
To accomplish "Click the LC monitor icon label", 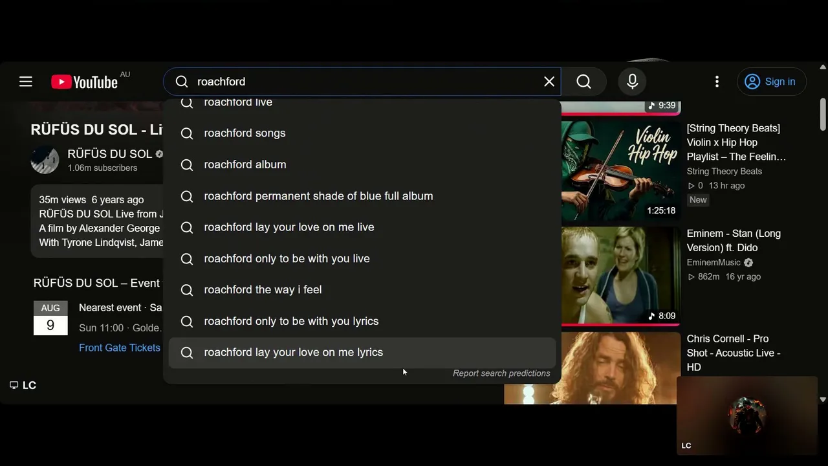I will (23, 385).
